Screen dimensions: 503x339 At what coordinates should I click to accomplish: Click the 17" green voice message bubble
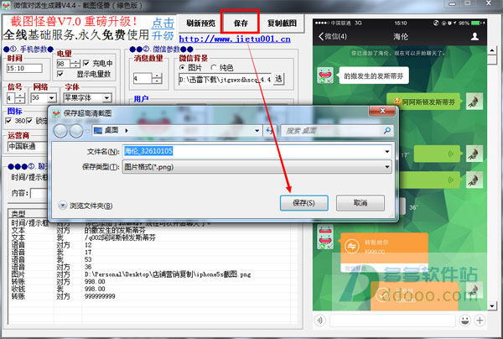437,154
